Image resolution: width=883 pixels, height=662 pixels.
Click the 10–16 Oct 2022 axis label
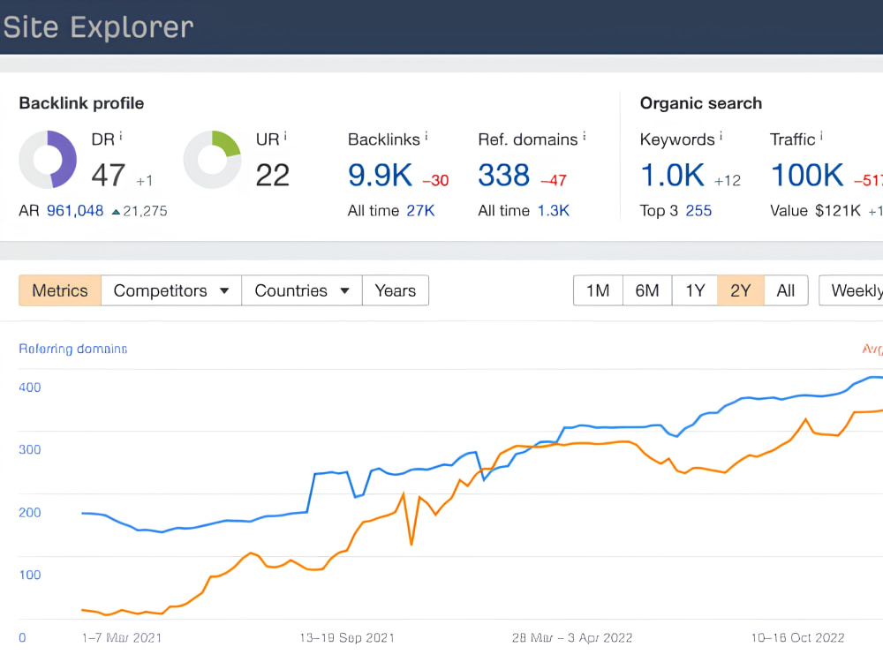pos(797,638)
